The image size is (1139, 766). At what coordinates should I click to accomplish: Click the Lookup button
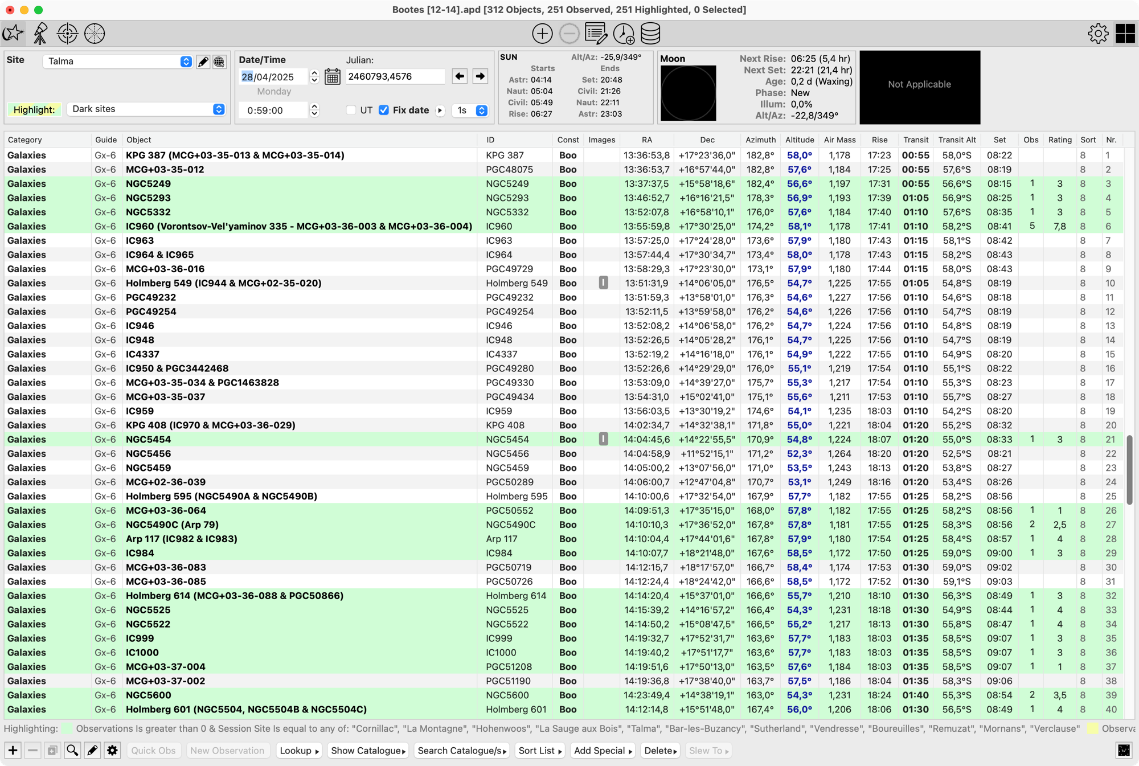[x=299, y=751]
